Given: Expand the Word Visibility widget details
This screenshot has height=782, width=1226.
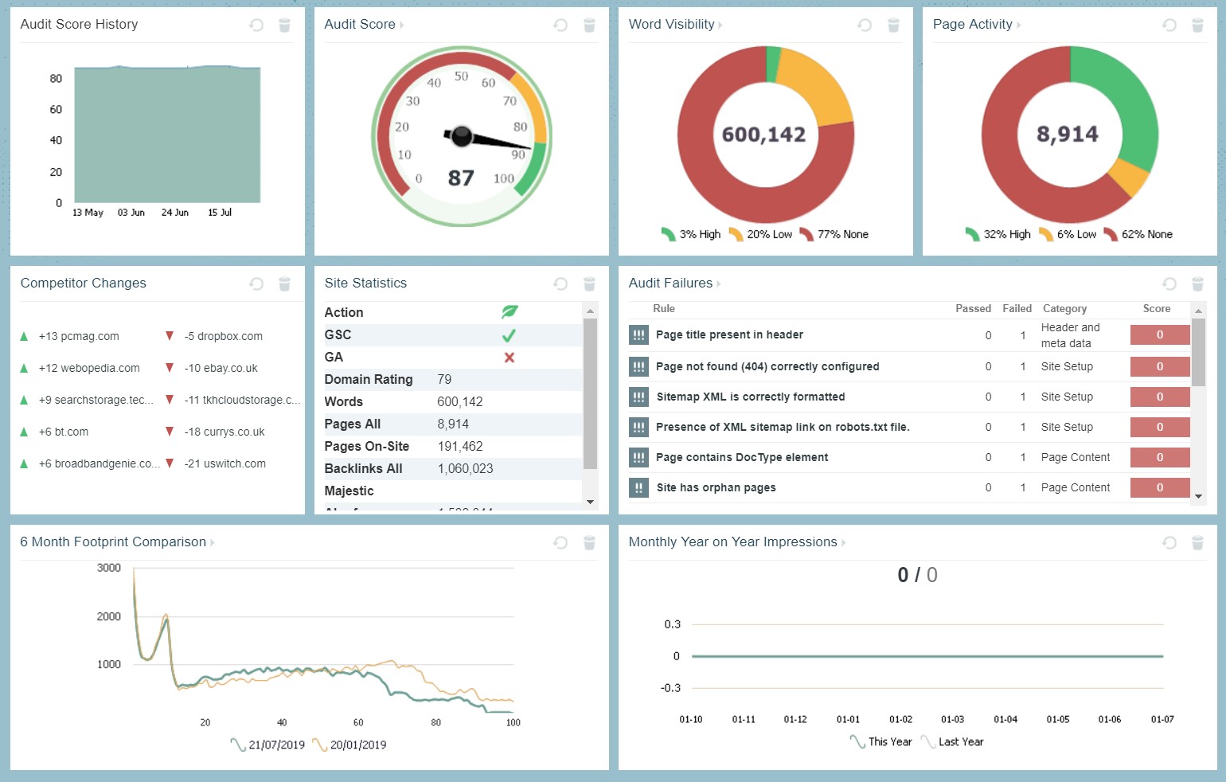Looking at the screenshot, I should click(720, 25).
